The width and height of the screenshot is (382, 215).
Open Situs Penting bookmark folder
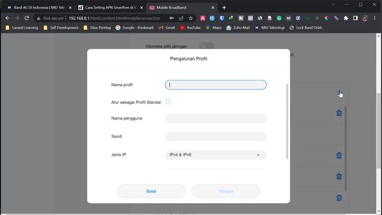97,28
